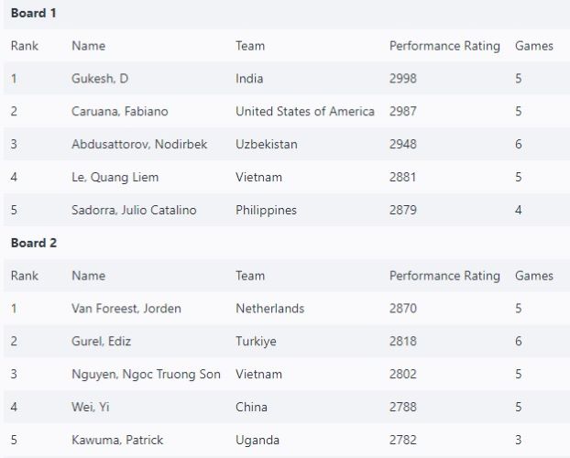The width and height of the screenshot is (570, 458).
Task: Select Nguyen, Ngoc Truong Son
Action: (x=146, y=375)
